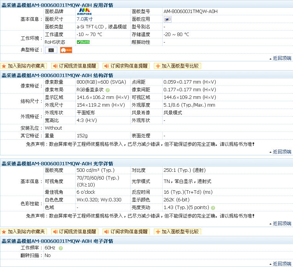
Task: Click the lower 订阅求购信息提醒 button
Action: pos(126,232)
